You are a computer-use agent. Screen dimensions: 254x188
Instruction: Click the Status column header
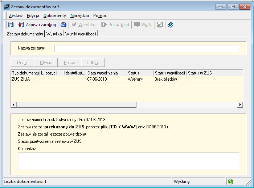[x=140, y=73]
